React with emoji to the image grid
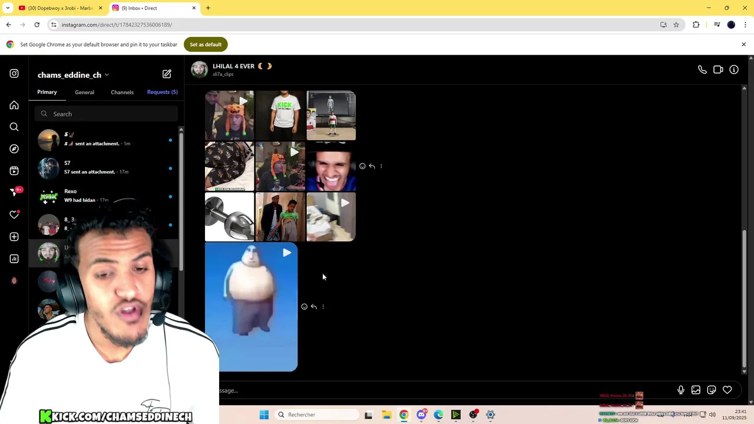The height and width of the screenshot is (424, 754). click(x=362, y=166)
